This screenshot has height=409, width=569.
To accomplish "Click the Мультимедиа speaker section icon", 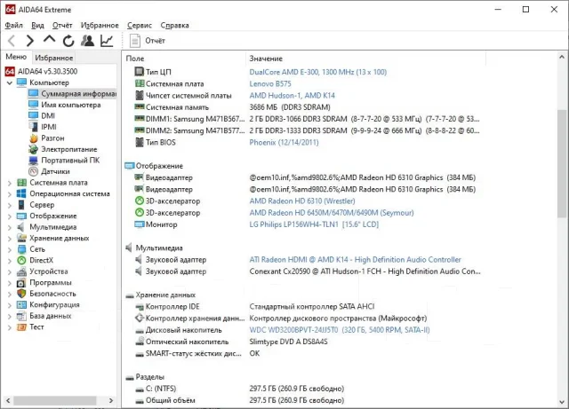I will coord(129,248).
